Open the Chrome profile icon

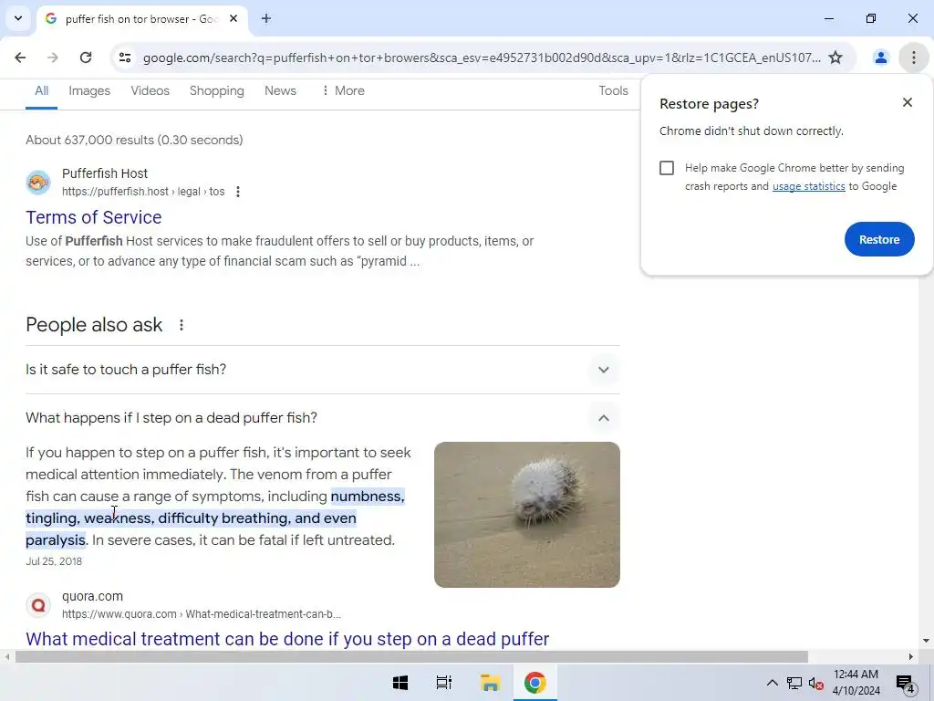[880, 58]
